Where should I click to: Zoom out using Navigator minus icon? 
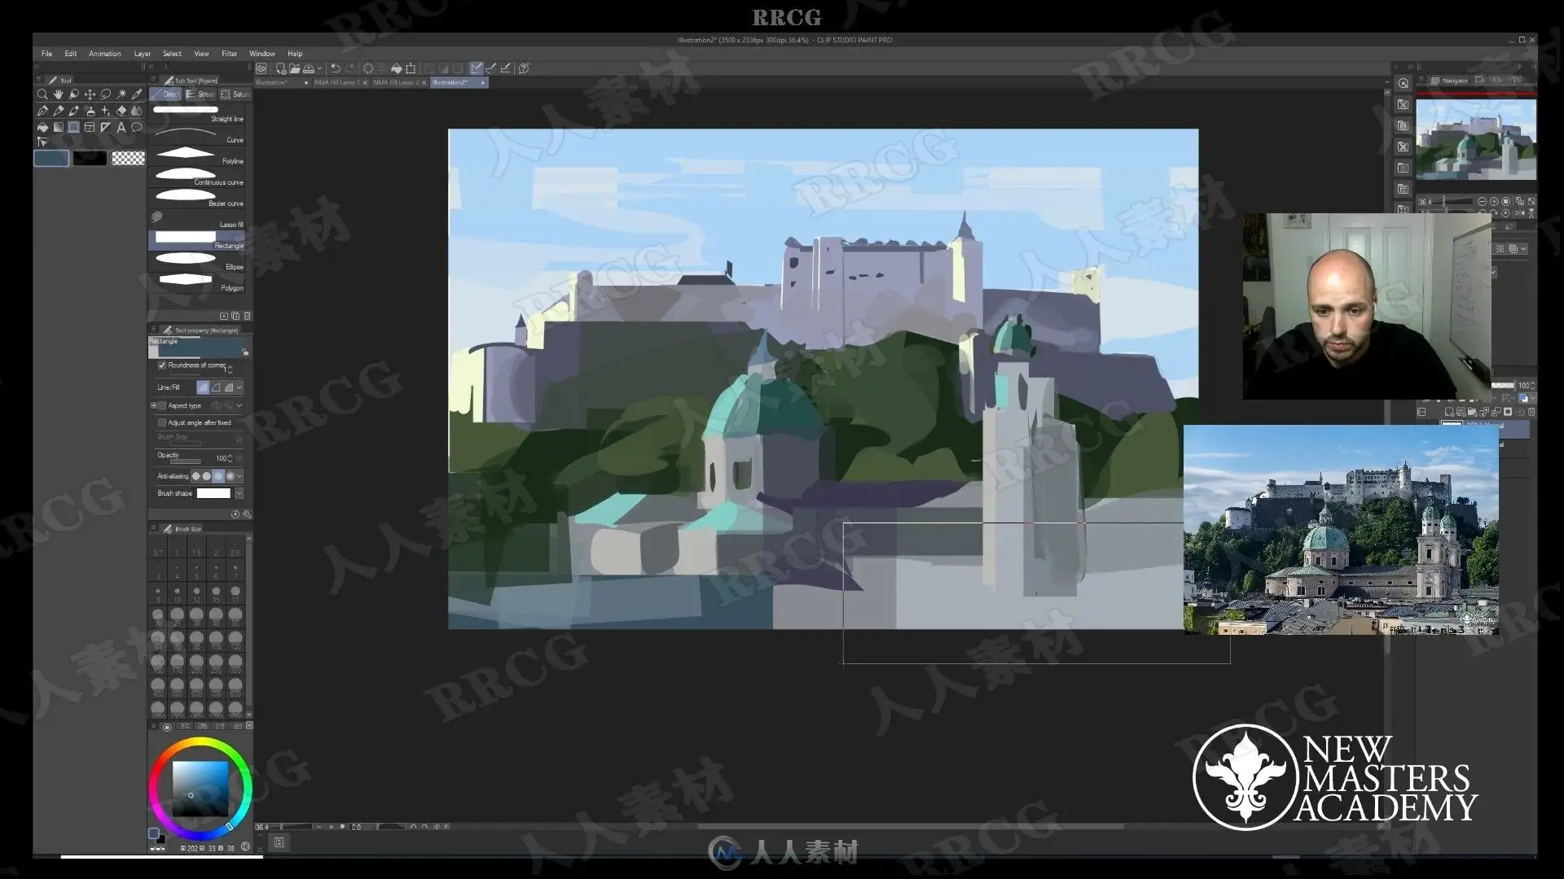click(x=1482, y=202)
